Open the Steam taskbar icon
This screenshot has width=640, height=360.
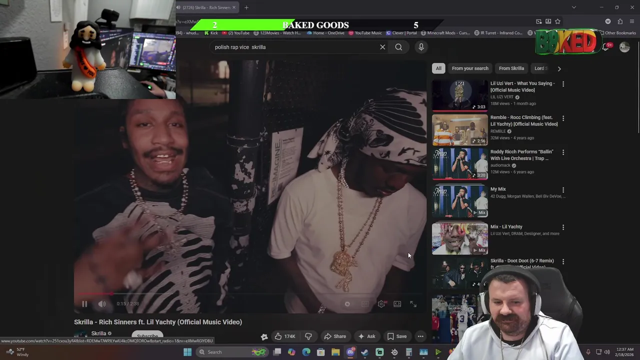pyautogui.click(x=364, y=352)
